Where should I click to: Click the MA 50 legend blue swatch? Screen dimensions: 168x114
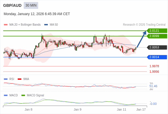46,25
